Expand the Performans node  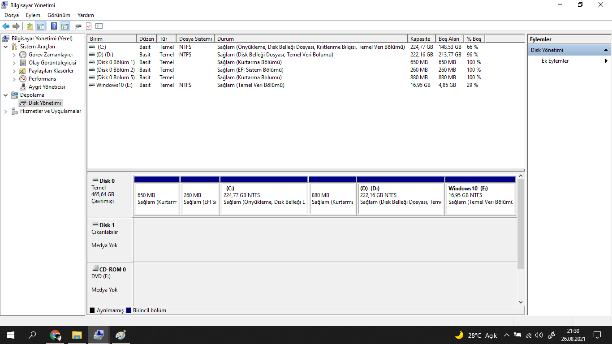(x=14, y=79)
